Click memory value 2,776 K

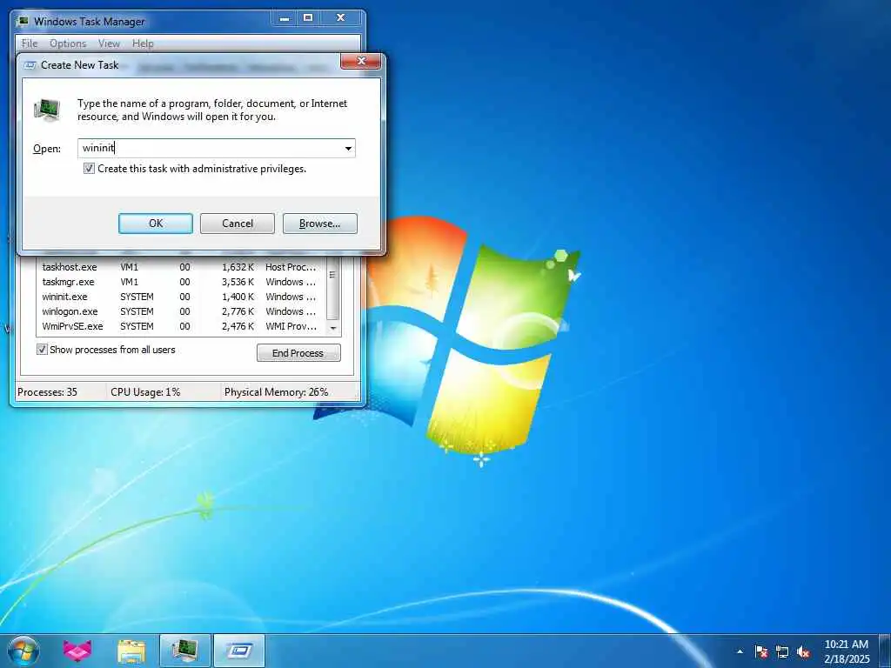click(238, 311)
